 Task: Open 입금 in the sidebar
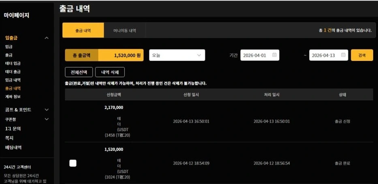tap(9, 47)
